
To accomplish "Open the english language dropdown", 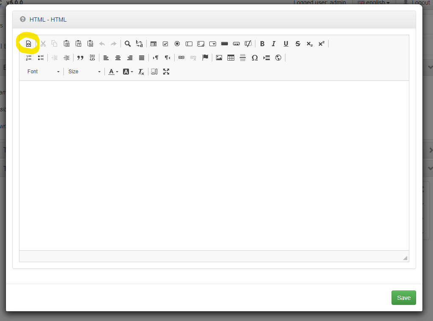I will point(374,3).
